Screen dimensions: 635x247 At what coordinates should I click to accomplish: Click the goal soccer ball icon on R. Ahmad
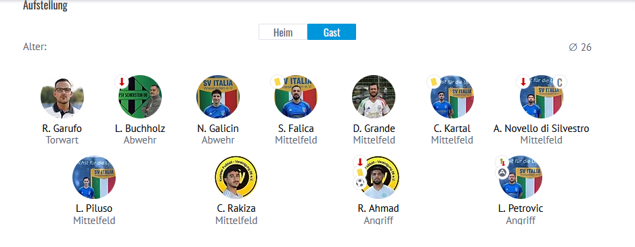tap(359, 183)
